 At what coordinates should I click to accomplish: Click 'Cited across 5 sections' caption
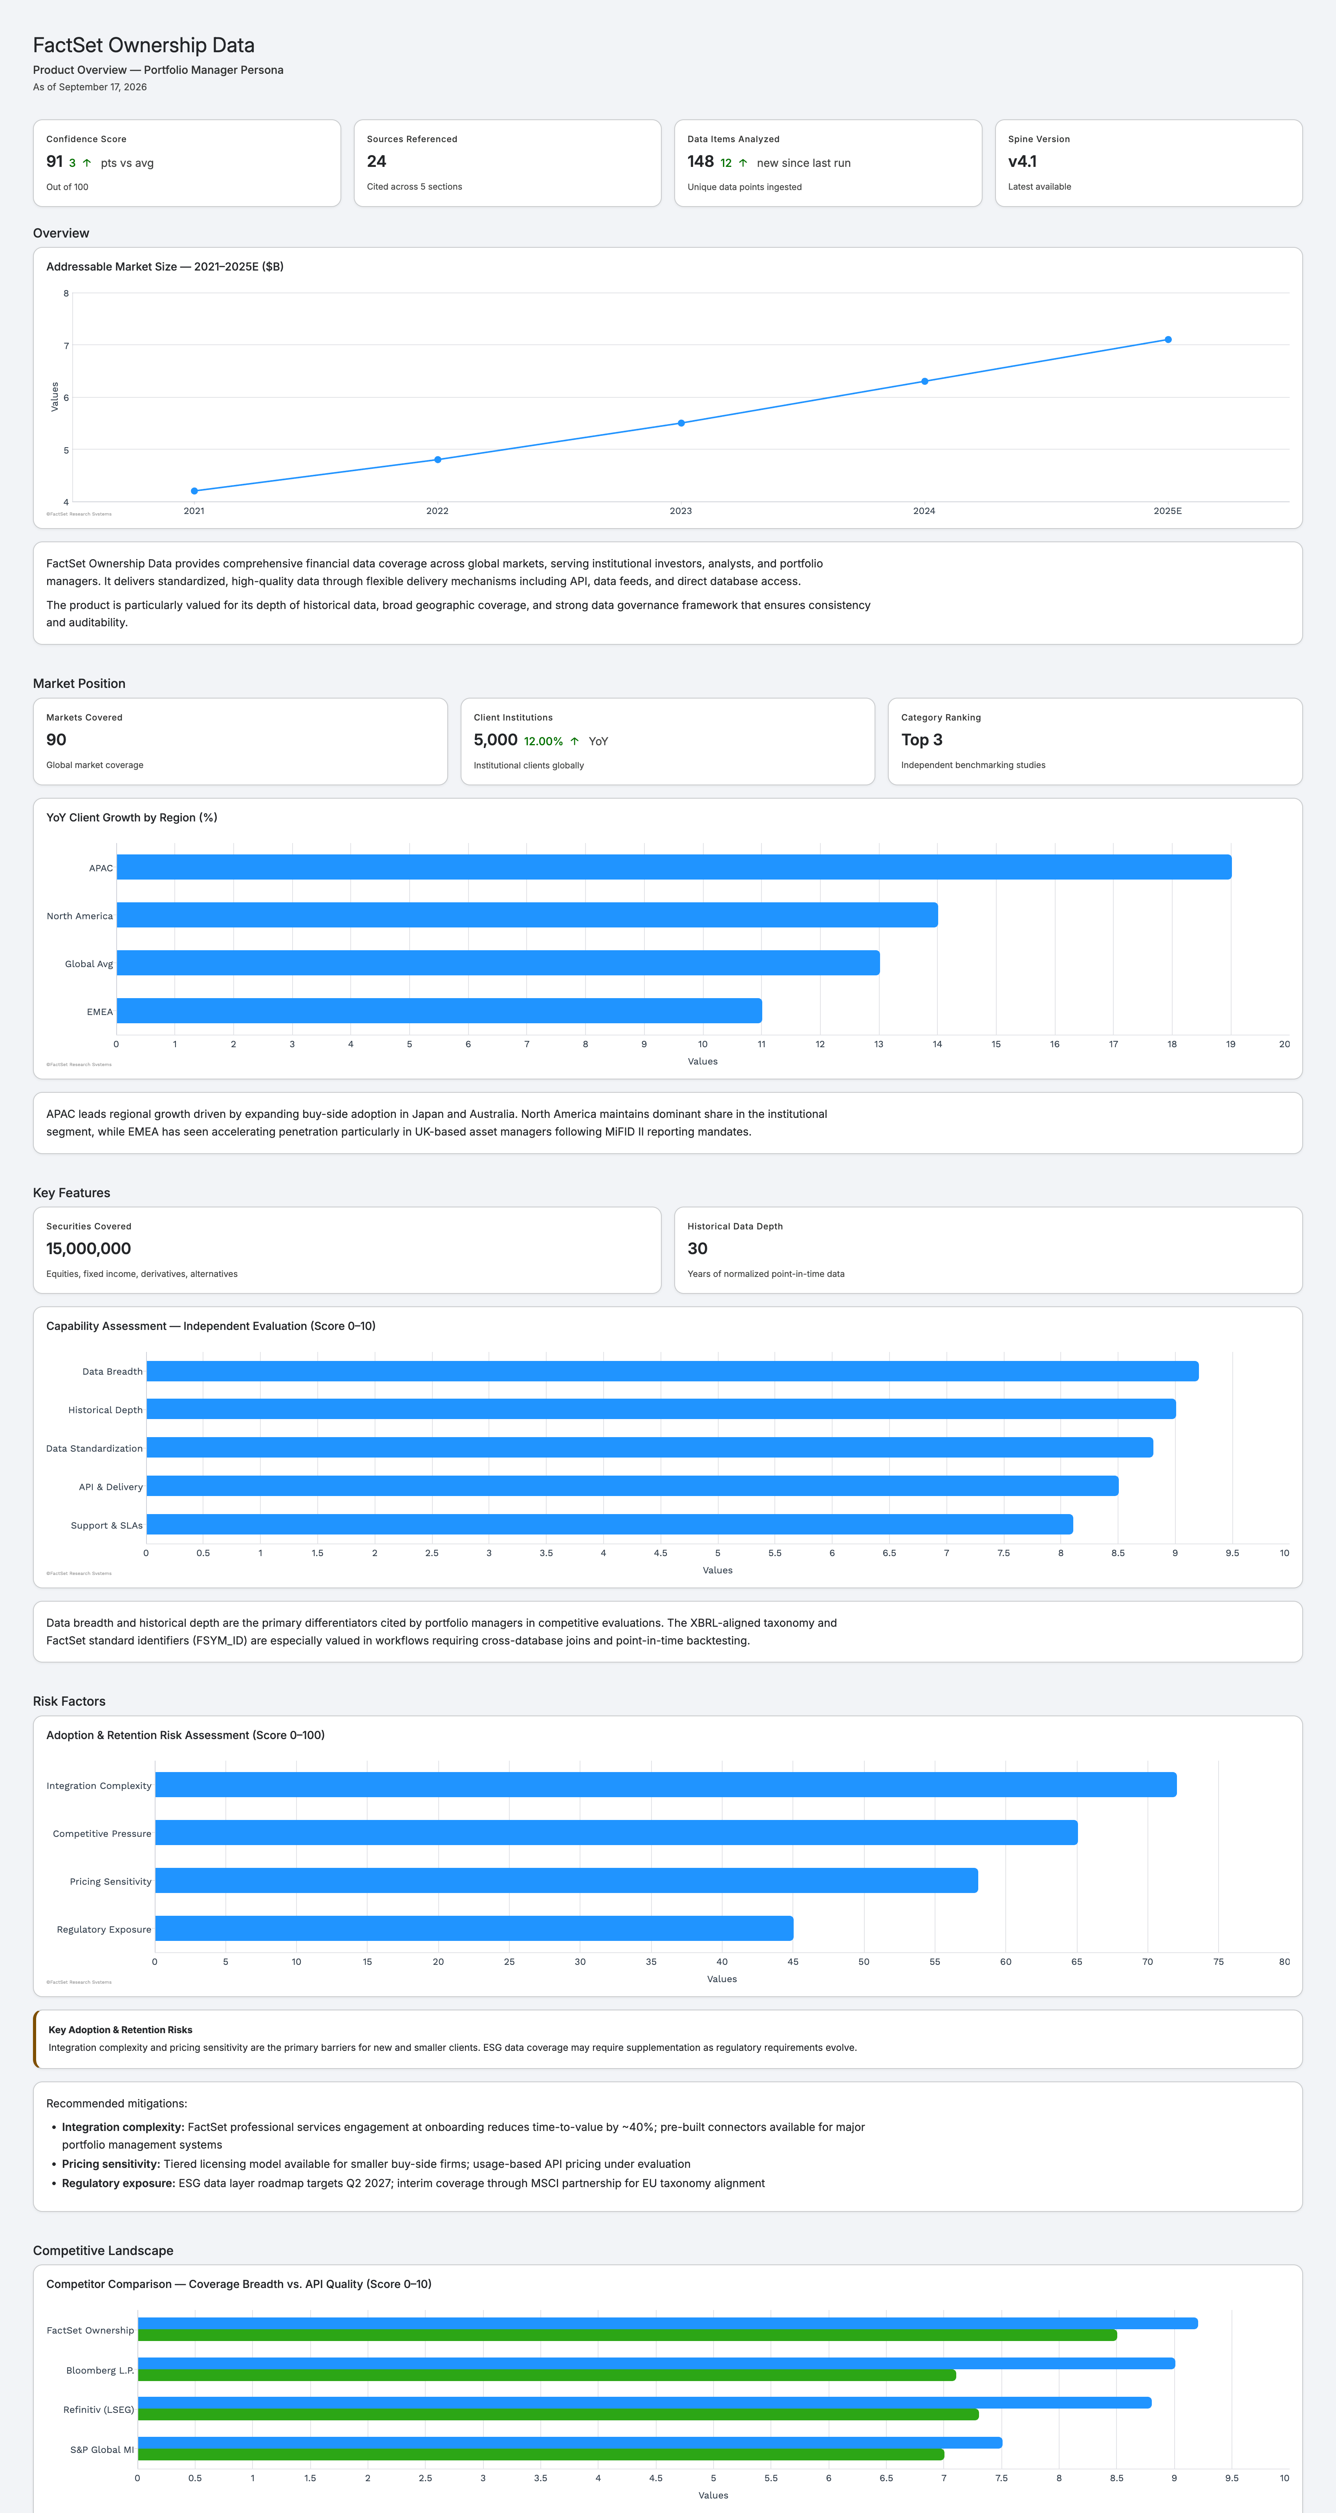coord(415,187)
